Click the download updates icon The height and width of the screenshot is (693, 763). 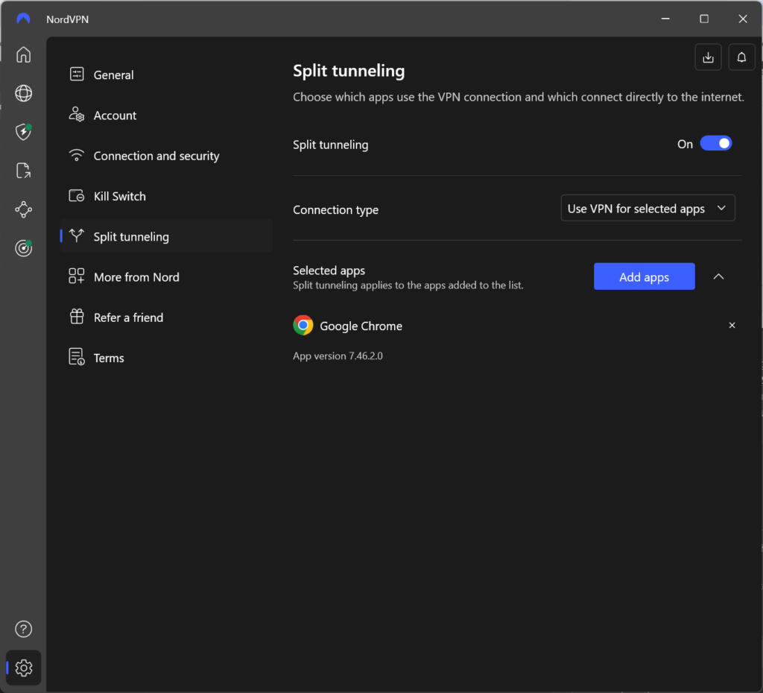click(708, 57)
